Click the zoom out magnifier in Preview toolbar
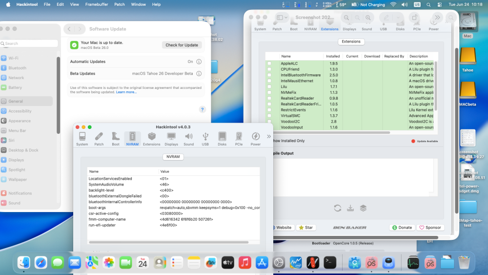The height and width of the screenshot is (275, 488). click(346, 18)
